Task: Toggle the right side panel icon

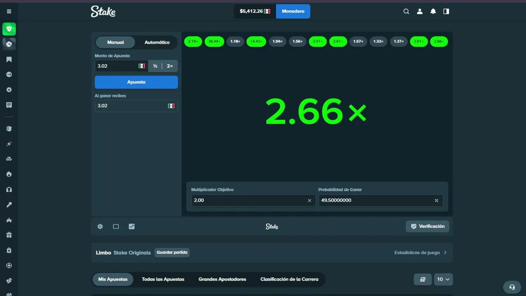Action: tap(446, 12)
